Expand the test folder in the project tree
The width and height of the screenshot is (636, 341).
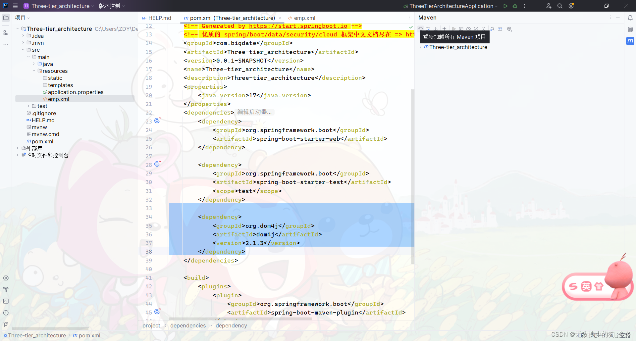coord(28,106)
